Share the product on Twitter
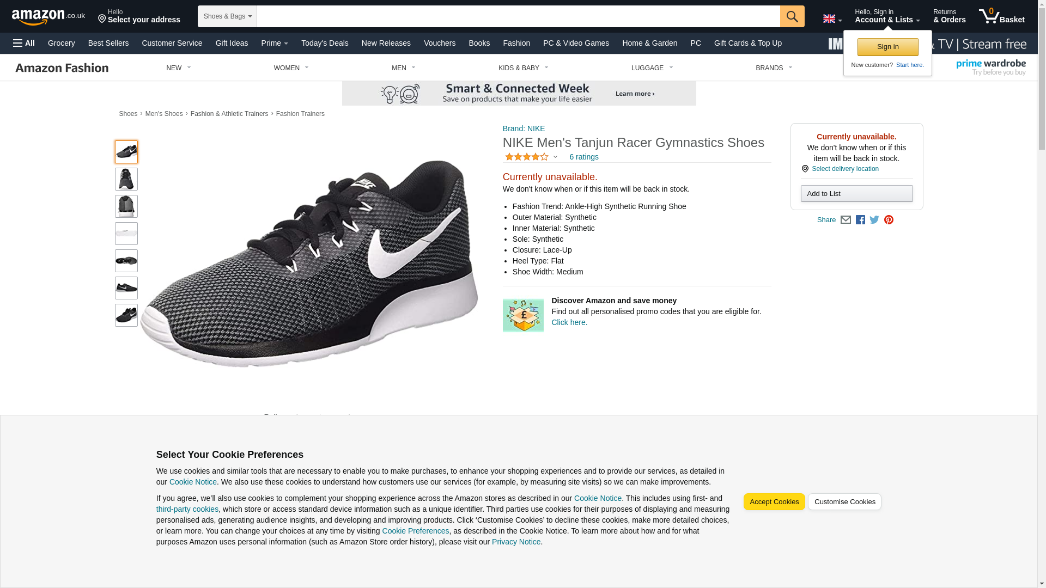 [874, 220]
